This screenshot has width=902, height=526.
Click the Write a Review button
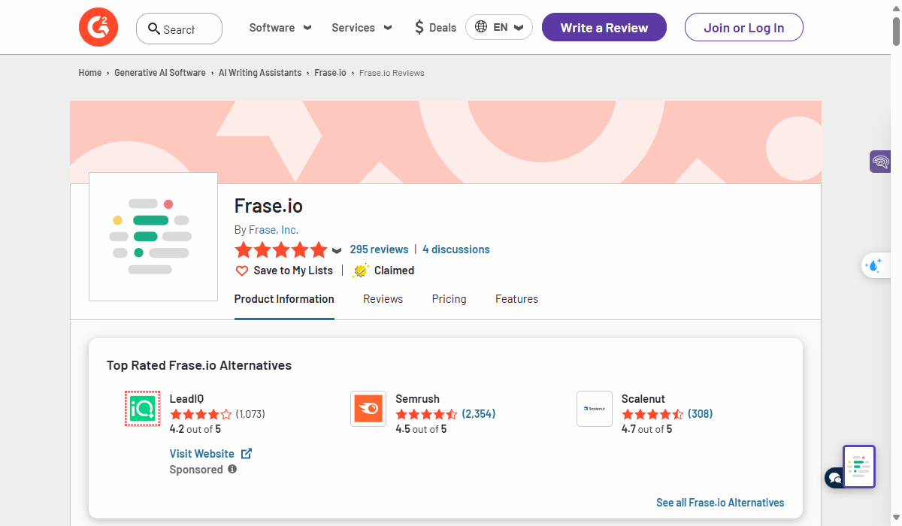coord(604,28)
